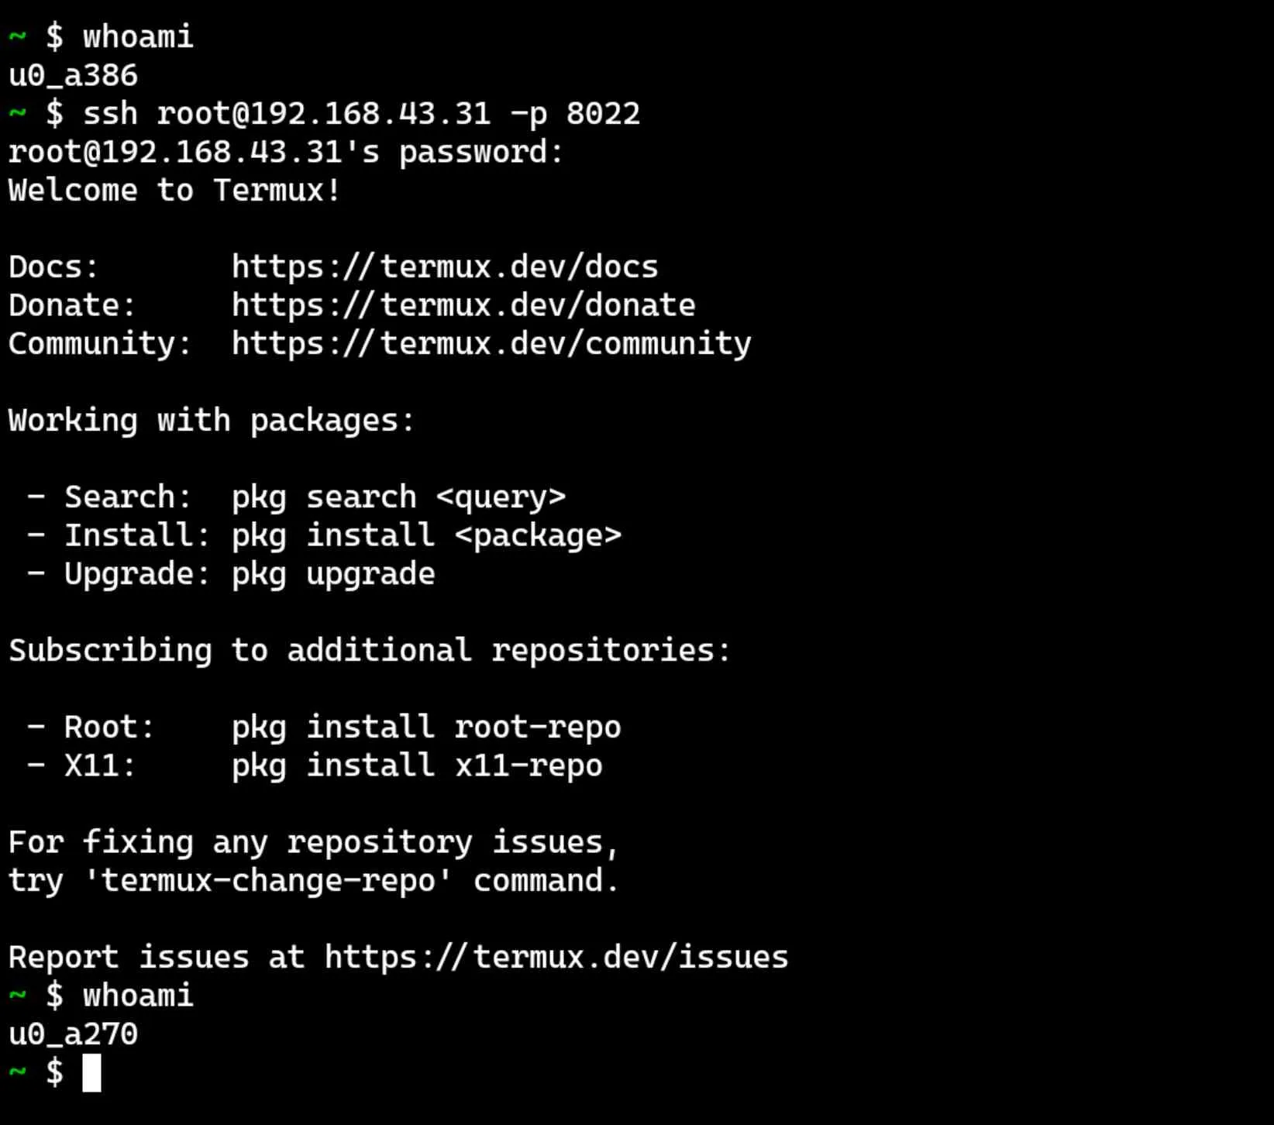Click the "Welcome to Termux!" message
Viewport: 1274px width, 1125px height.
pyautogui.click(x=174, y=191)
